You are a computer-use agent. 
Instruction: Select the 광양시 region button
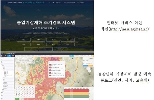tap(24, 40)
